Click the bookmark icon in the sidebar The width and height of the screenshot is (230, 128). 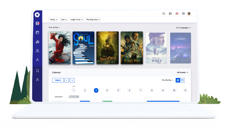click(x=37, y=71)
